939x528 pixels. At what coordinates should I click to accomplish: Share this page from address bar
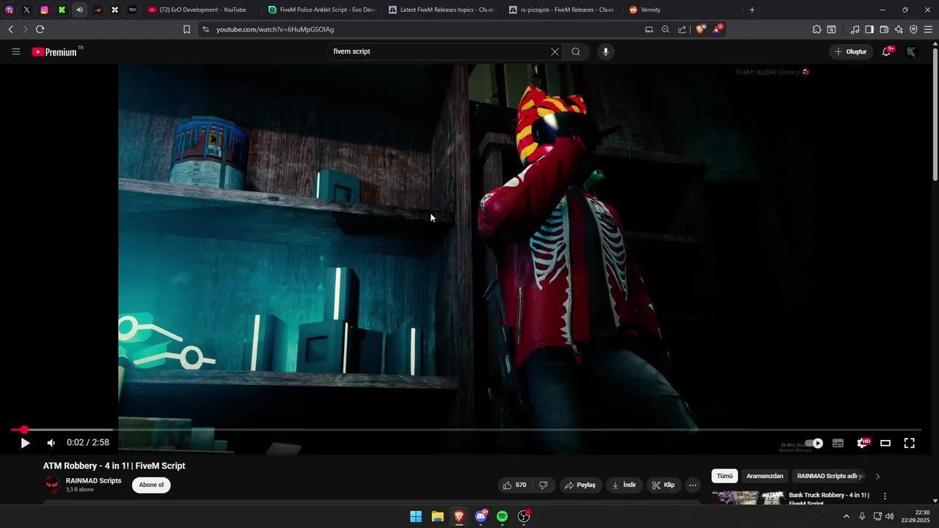point(682,29)
